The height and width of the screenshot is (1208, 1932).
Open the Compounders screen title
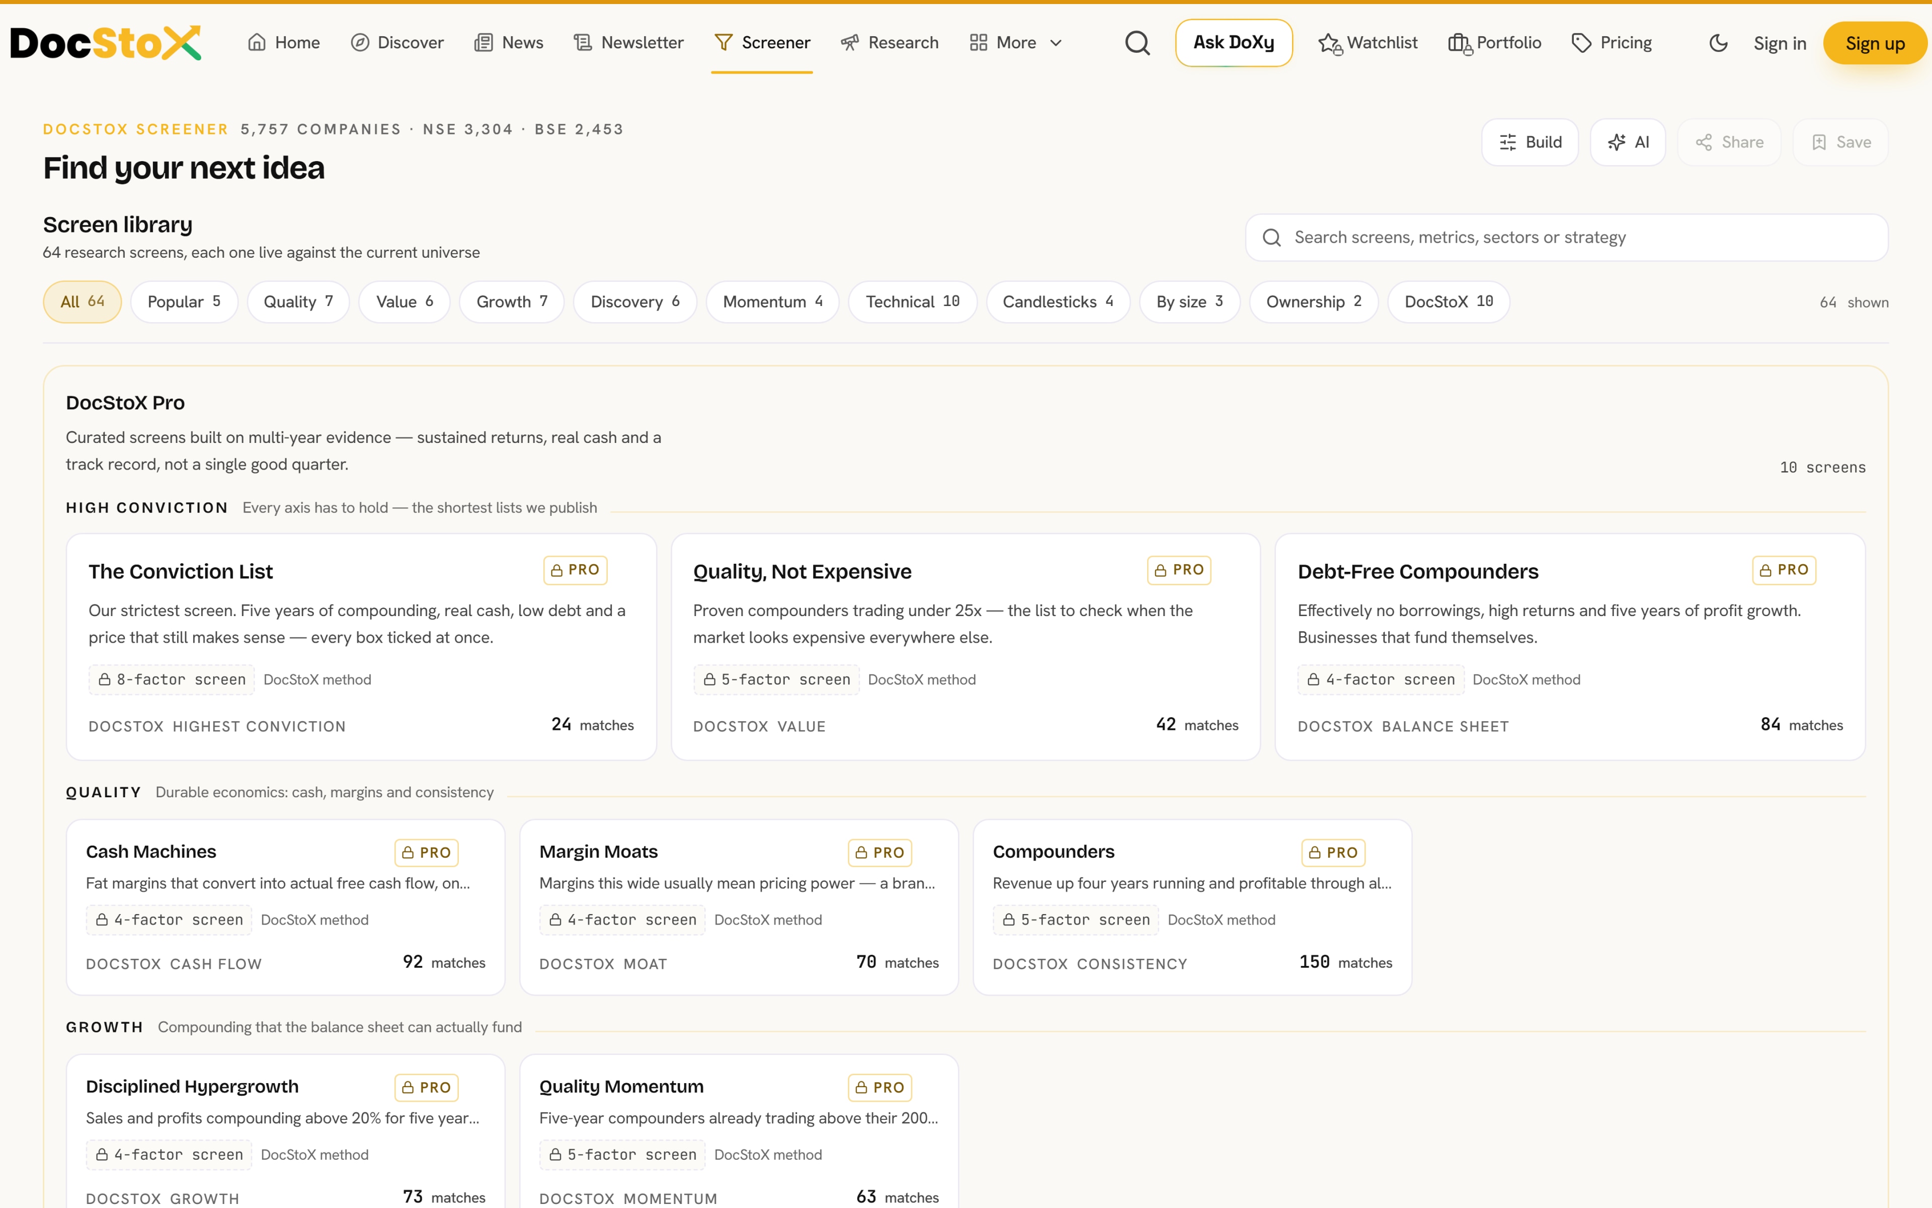point(1054,852)
